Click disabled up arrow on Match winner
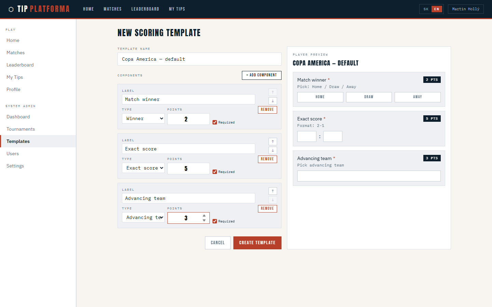 273,92
